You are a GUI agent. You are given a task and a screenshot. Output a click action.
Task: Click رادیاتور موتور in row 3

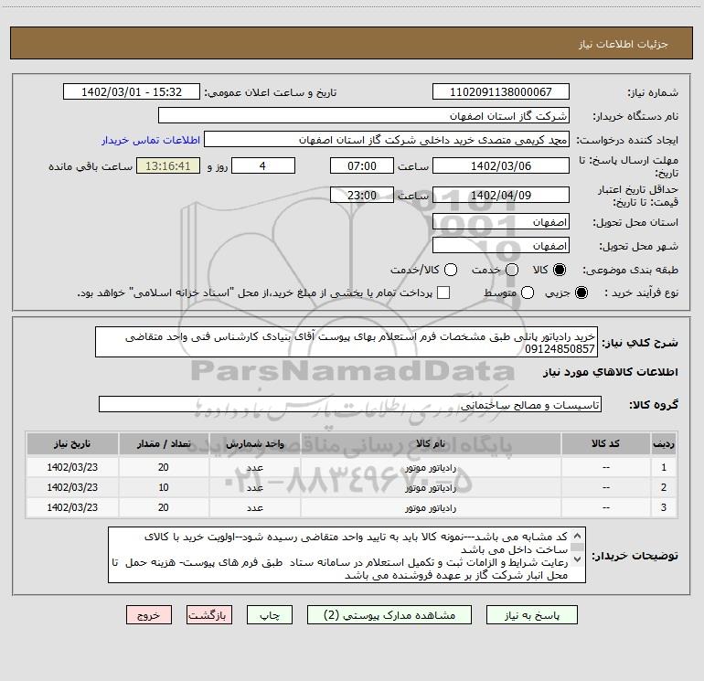pos(431,507)
